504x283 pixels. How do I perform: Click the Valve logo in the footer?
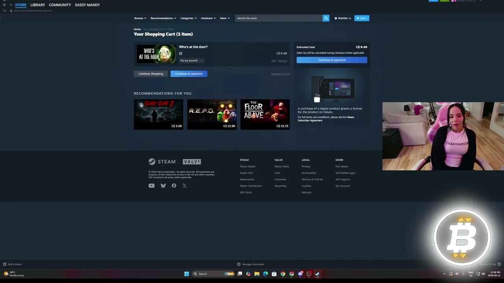(x=192, y=162)
